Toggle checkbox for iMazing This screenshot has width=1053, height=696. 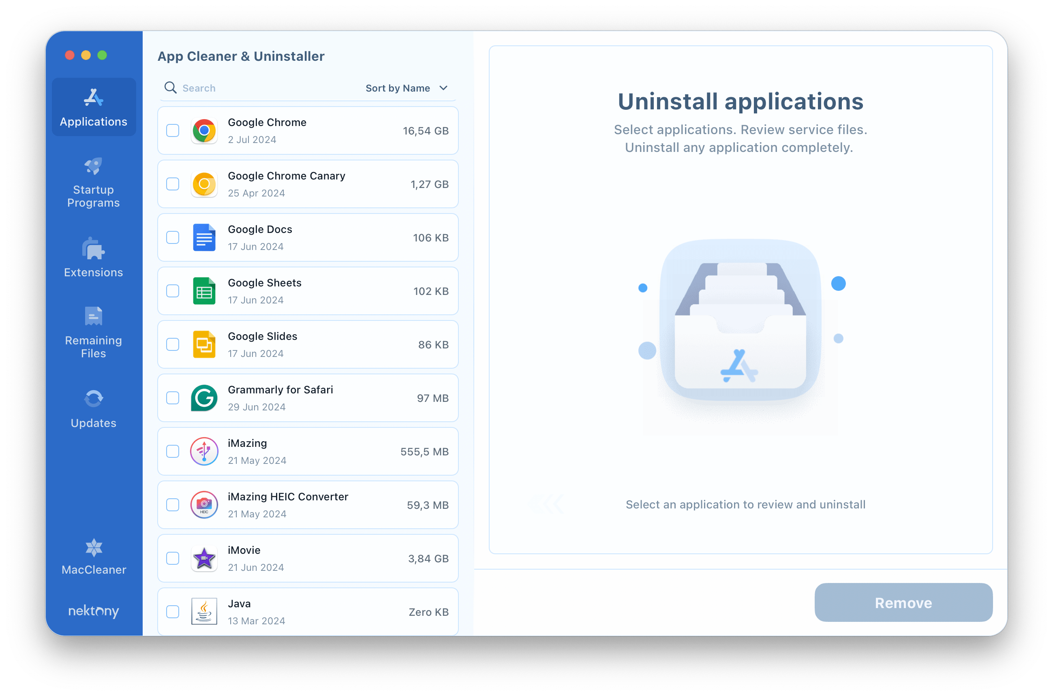[173, 451]
